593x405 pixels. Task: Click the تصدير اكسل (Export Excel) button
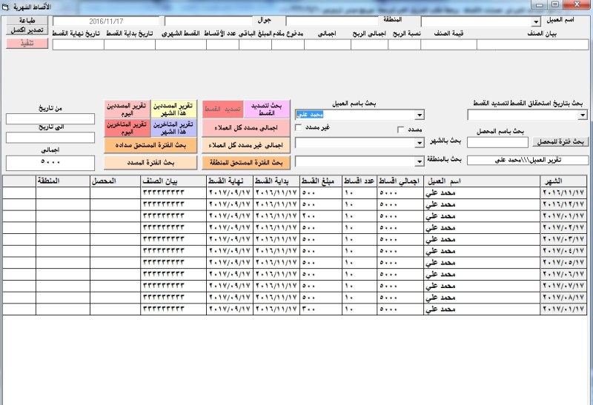27,30
